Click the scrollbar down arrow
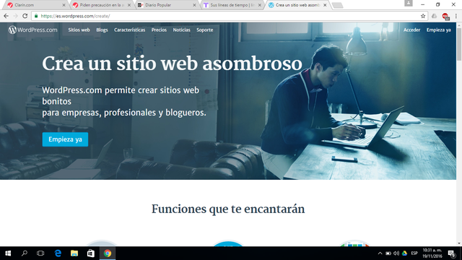 coord(459,243)
